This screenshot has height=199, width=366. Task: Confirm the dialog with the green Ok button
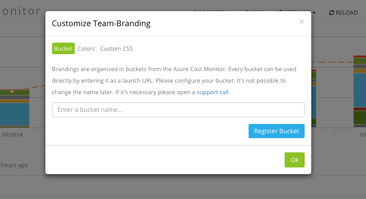point(294,160)
